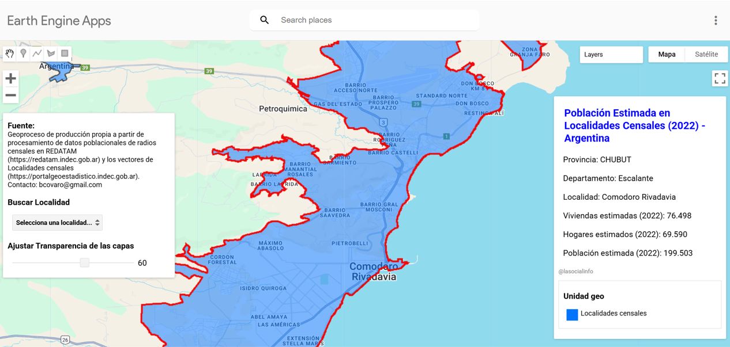This screenshot has width=730, height=347.
Task: Select the draw polygon shape tool
Action: (x=51, y=54)
